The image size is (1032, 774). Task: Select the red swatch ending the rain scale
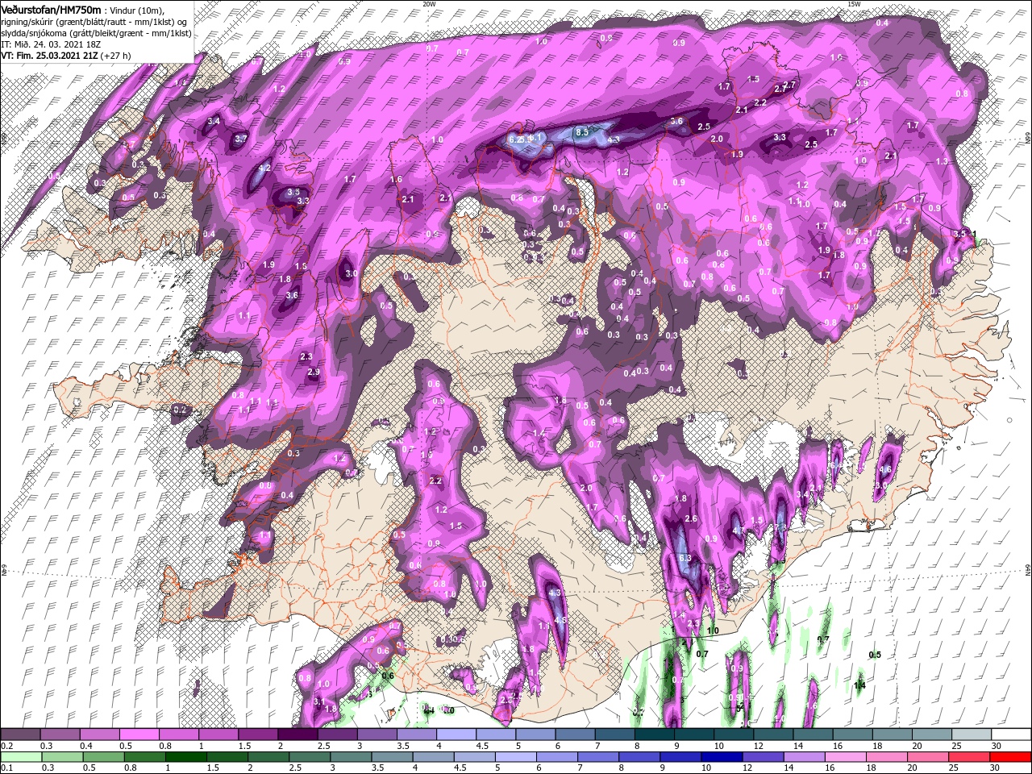[1012, 756]
